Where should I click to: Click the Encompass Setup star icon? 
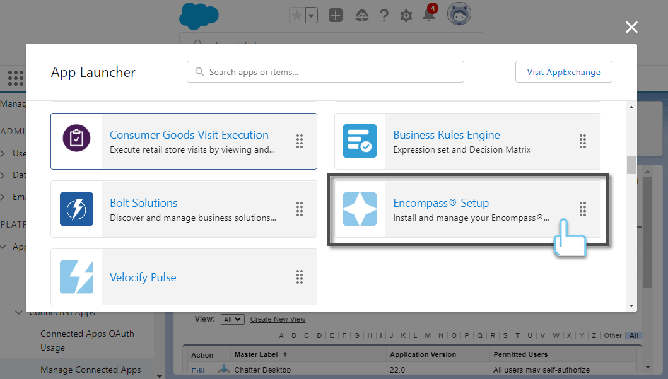point(360,209)
